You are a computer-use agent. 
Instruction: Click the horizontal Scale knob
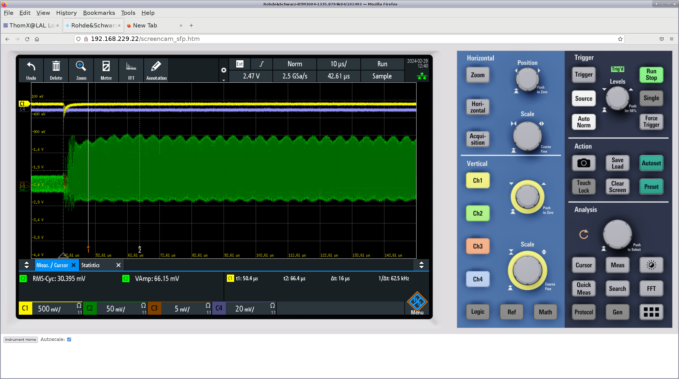click(527, 136)
